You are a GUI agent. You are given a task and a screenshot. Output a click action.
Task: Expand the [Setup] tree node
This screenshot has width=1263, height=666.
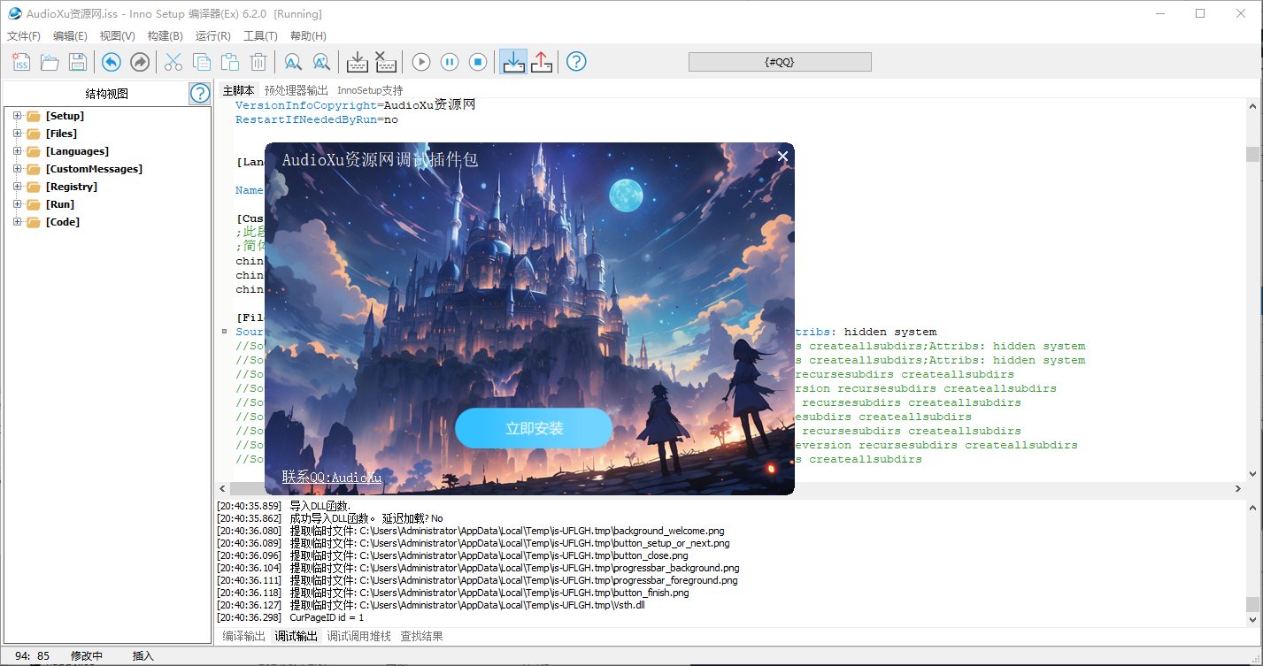point(17,116)
